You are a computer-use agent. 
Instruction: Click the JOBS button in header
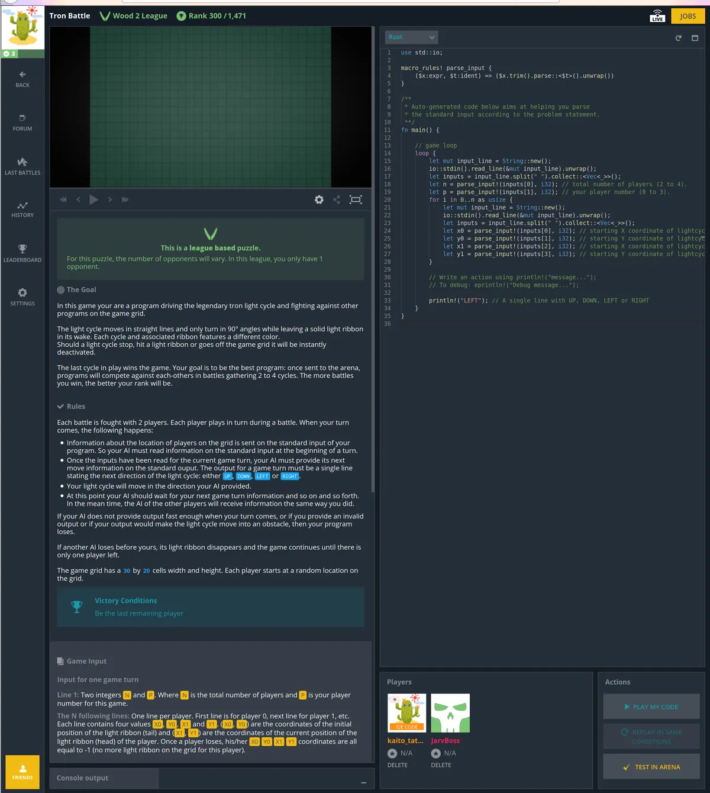(688, 16)
